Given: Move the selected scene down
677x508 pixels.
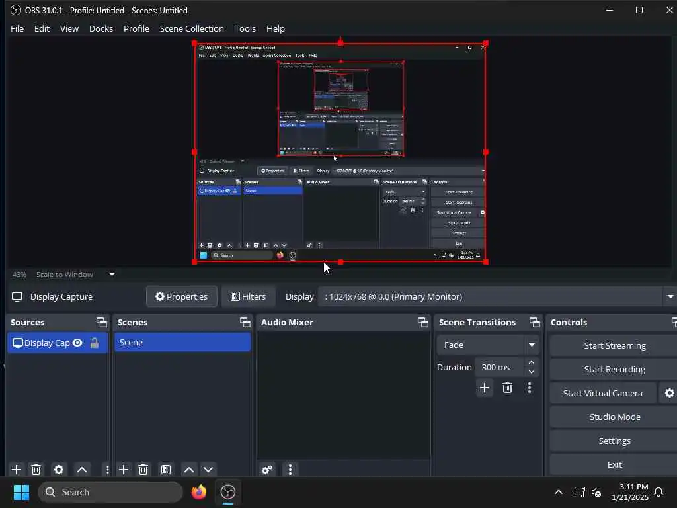Looking at the screenshot, I should tap(208, 470).
